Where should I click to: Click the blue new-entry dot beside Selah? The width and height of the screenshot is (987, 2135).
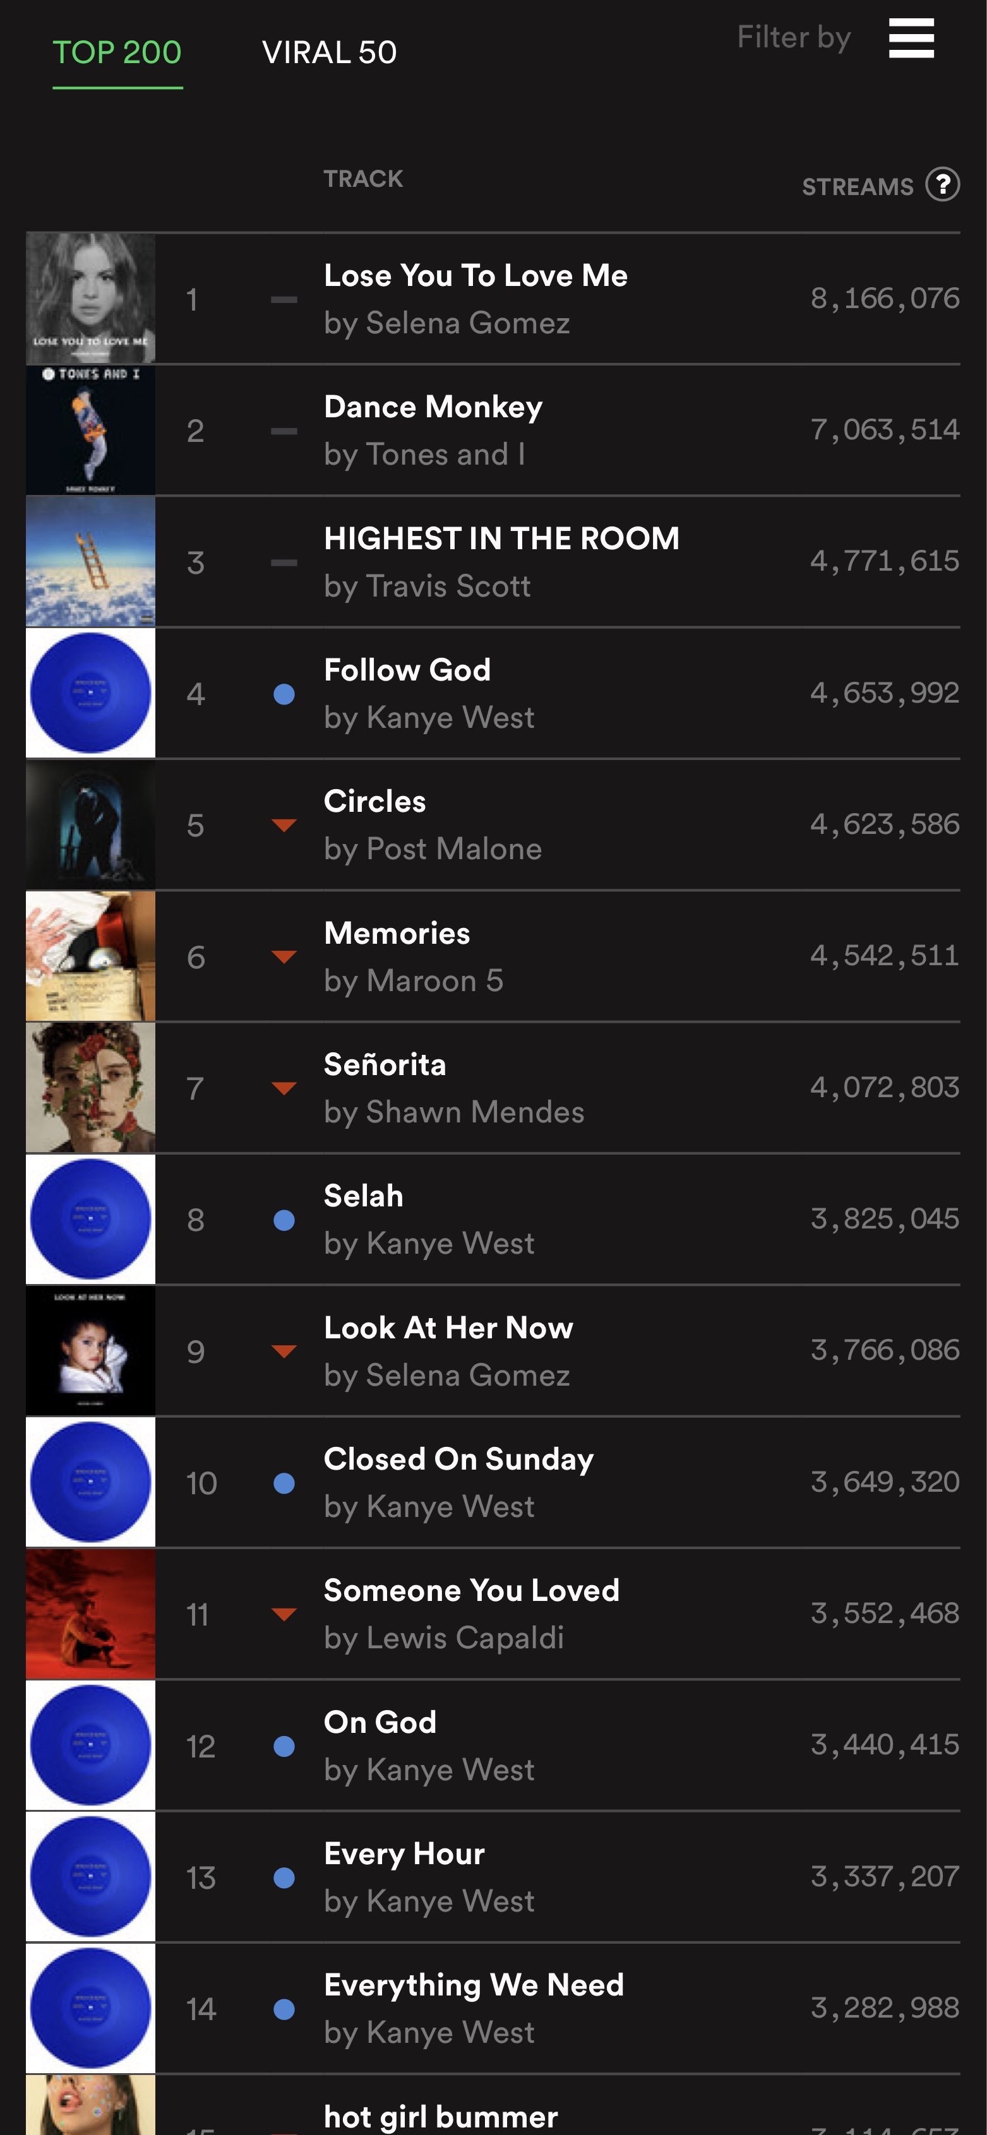(284, 1220)
